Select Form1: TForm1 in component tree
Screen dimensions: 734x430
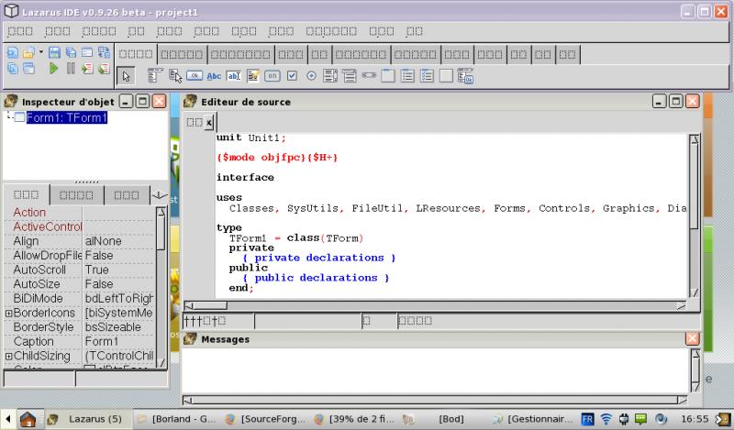tap(66, 118)
